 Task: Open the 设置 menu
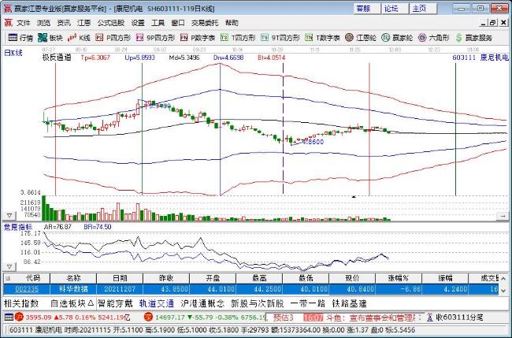138,23
